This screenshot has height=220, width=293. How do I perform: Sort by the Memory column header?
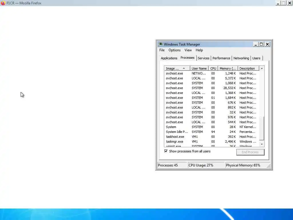(x=228, y=68)
